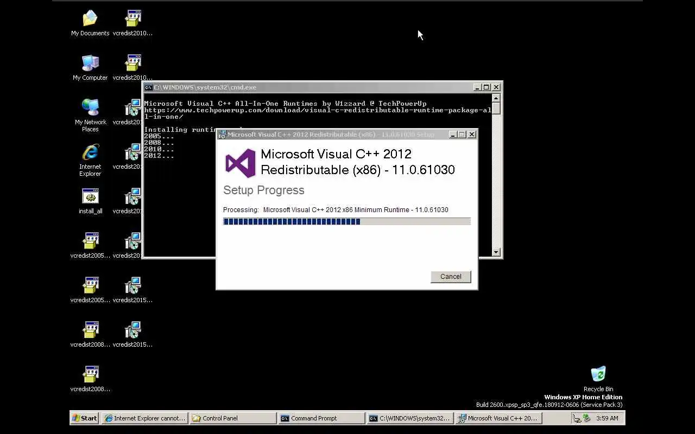Select the My Network Places icon

tap(90, 115)
